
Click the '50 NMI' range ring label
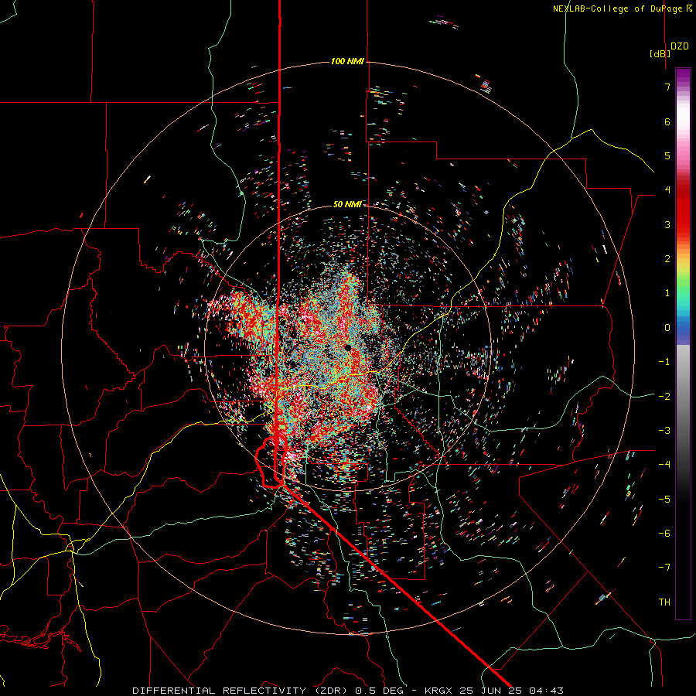click(x=347, y=204)
